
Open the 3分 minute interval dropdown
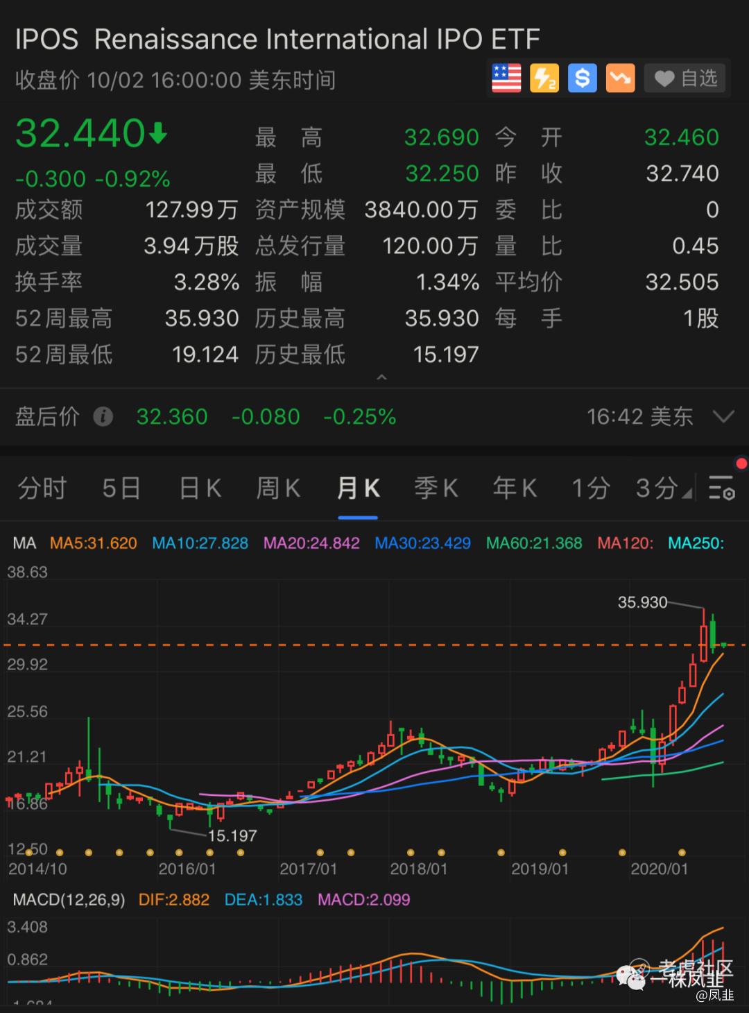[663, 488]
